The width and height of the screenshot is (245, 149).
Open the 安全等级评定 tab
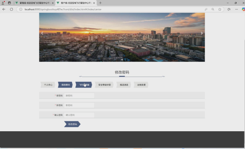point(104,85)
